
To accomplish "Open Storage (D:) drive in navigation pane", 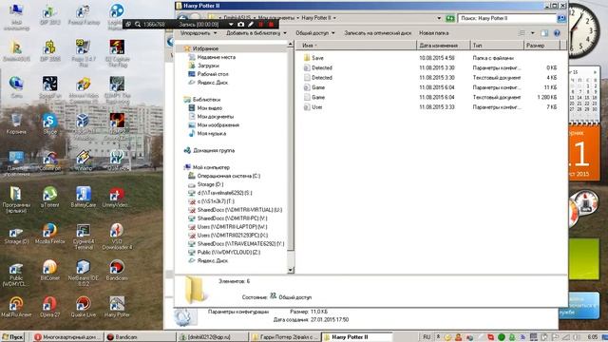I will [210, 184].
